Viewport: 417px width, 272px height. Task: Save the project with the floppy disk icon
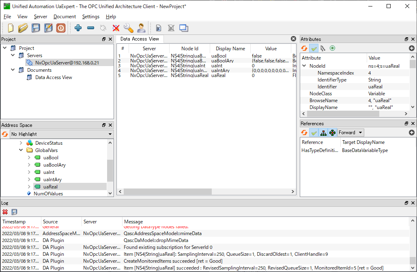pos(36,28)
